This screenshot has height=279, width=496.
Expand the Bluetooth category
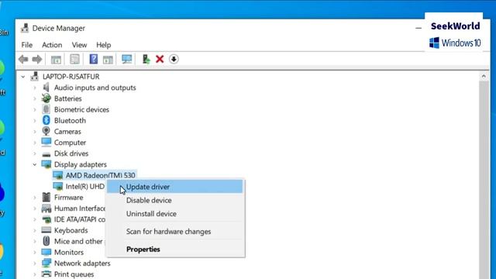35,121
